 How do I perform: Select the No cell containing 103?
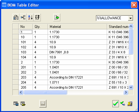click(x=26, y=52)
